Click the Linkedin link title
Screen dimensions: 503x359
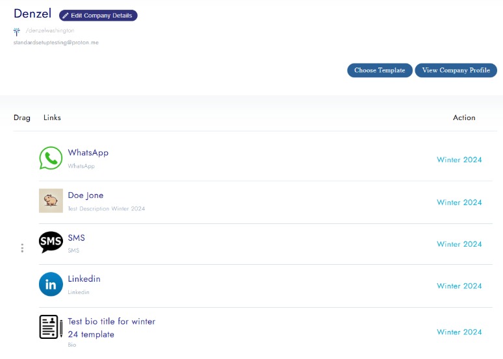point(84,279)
